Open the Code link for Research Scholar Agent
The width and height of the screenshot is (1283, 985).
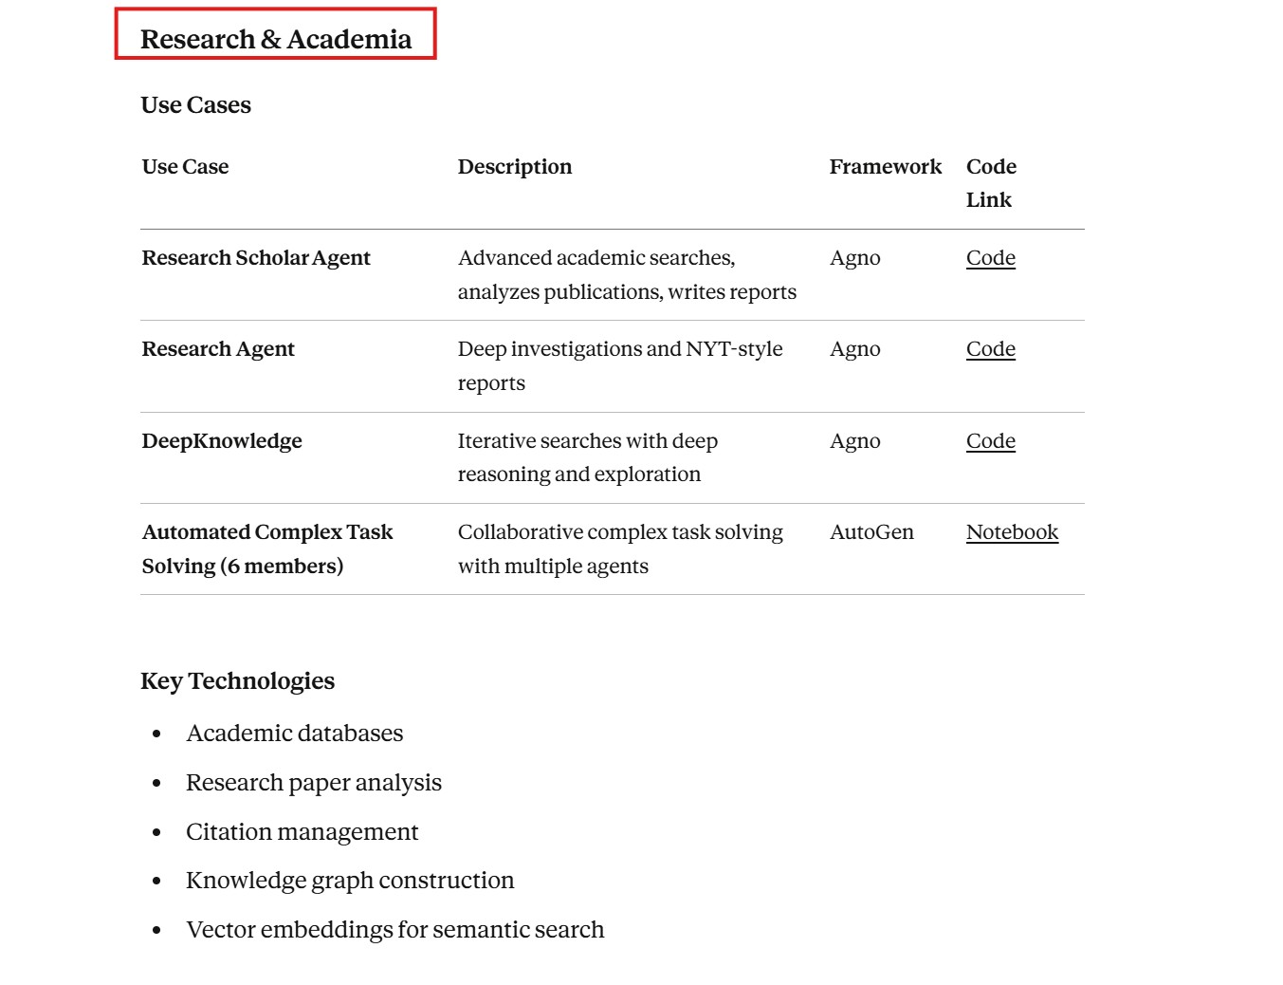tap(990, 258)
